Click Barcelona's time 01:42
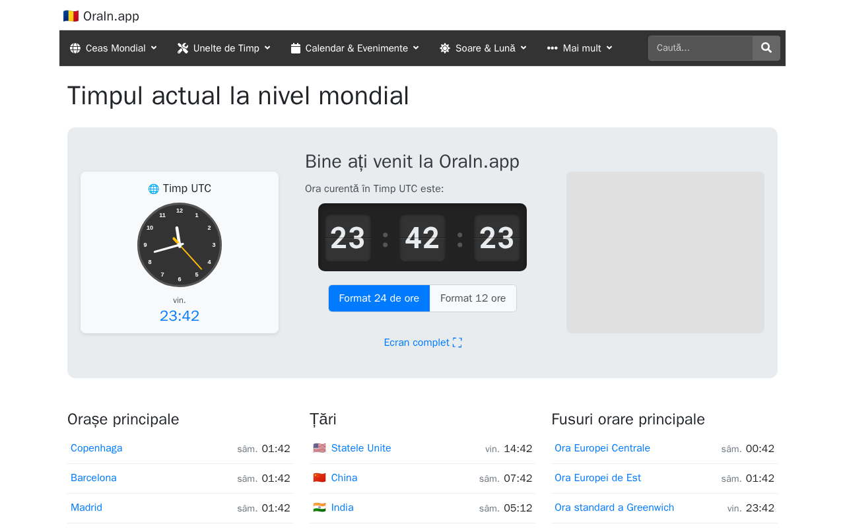This screenshot has height=528, width=845. pos(276,478)
